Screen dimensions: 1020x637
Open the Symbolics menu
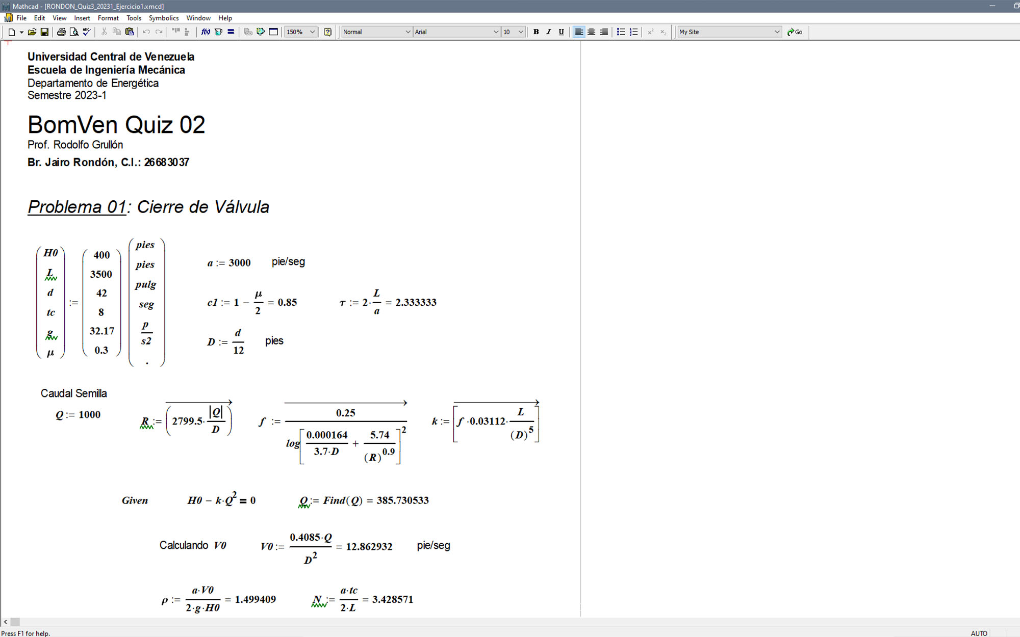click(x=163, y=18)
